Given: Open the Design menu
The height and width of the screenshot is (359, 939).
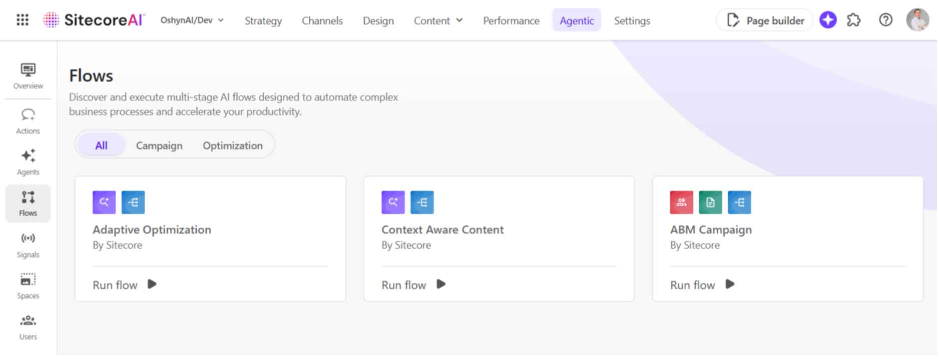Looking at the screenshot, I should [378, 20].
